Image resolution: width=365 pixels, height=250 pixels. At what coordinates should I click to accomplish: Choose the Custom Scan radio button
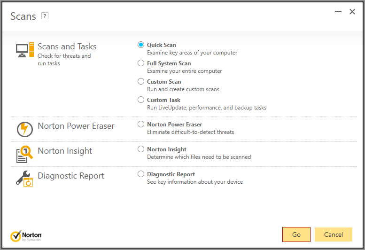pos(141,81)
